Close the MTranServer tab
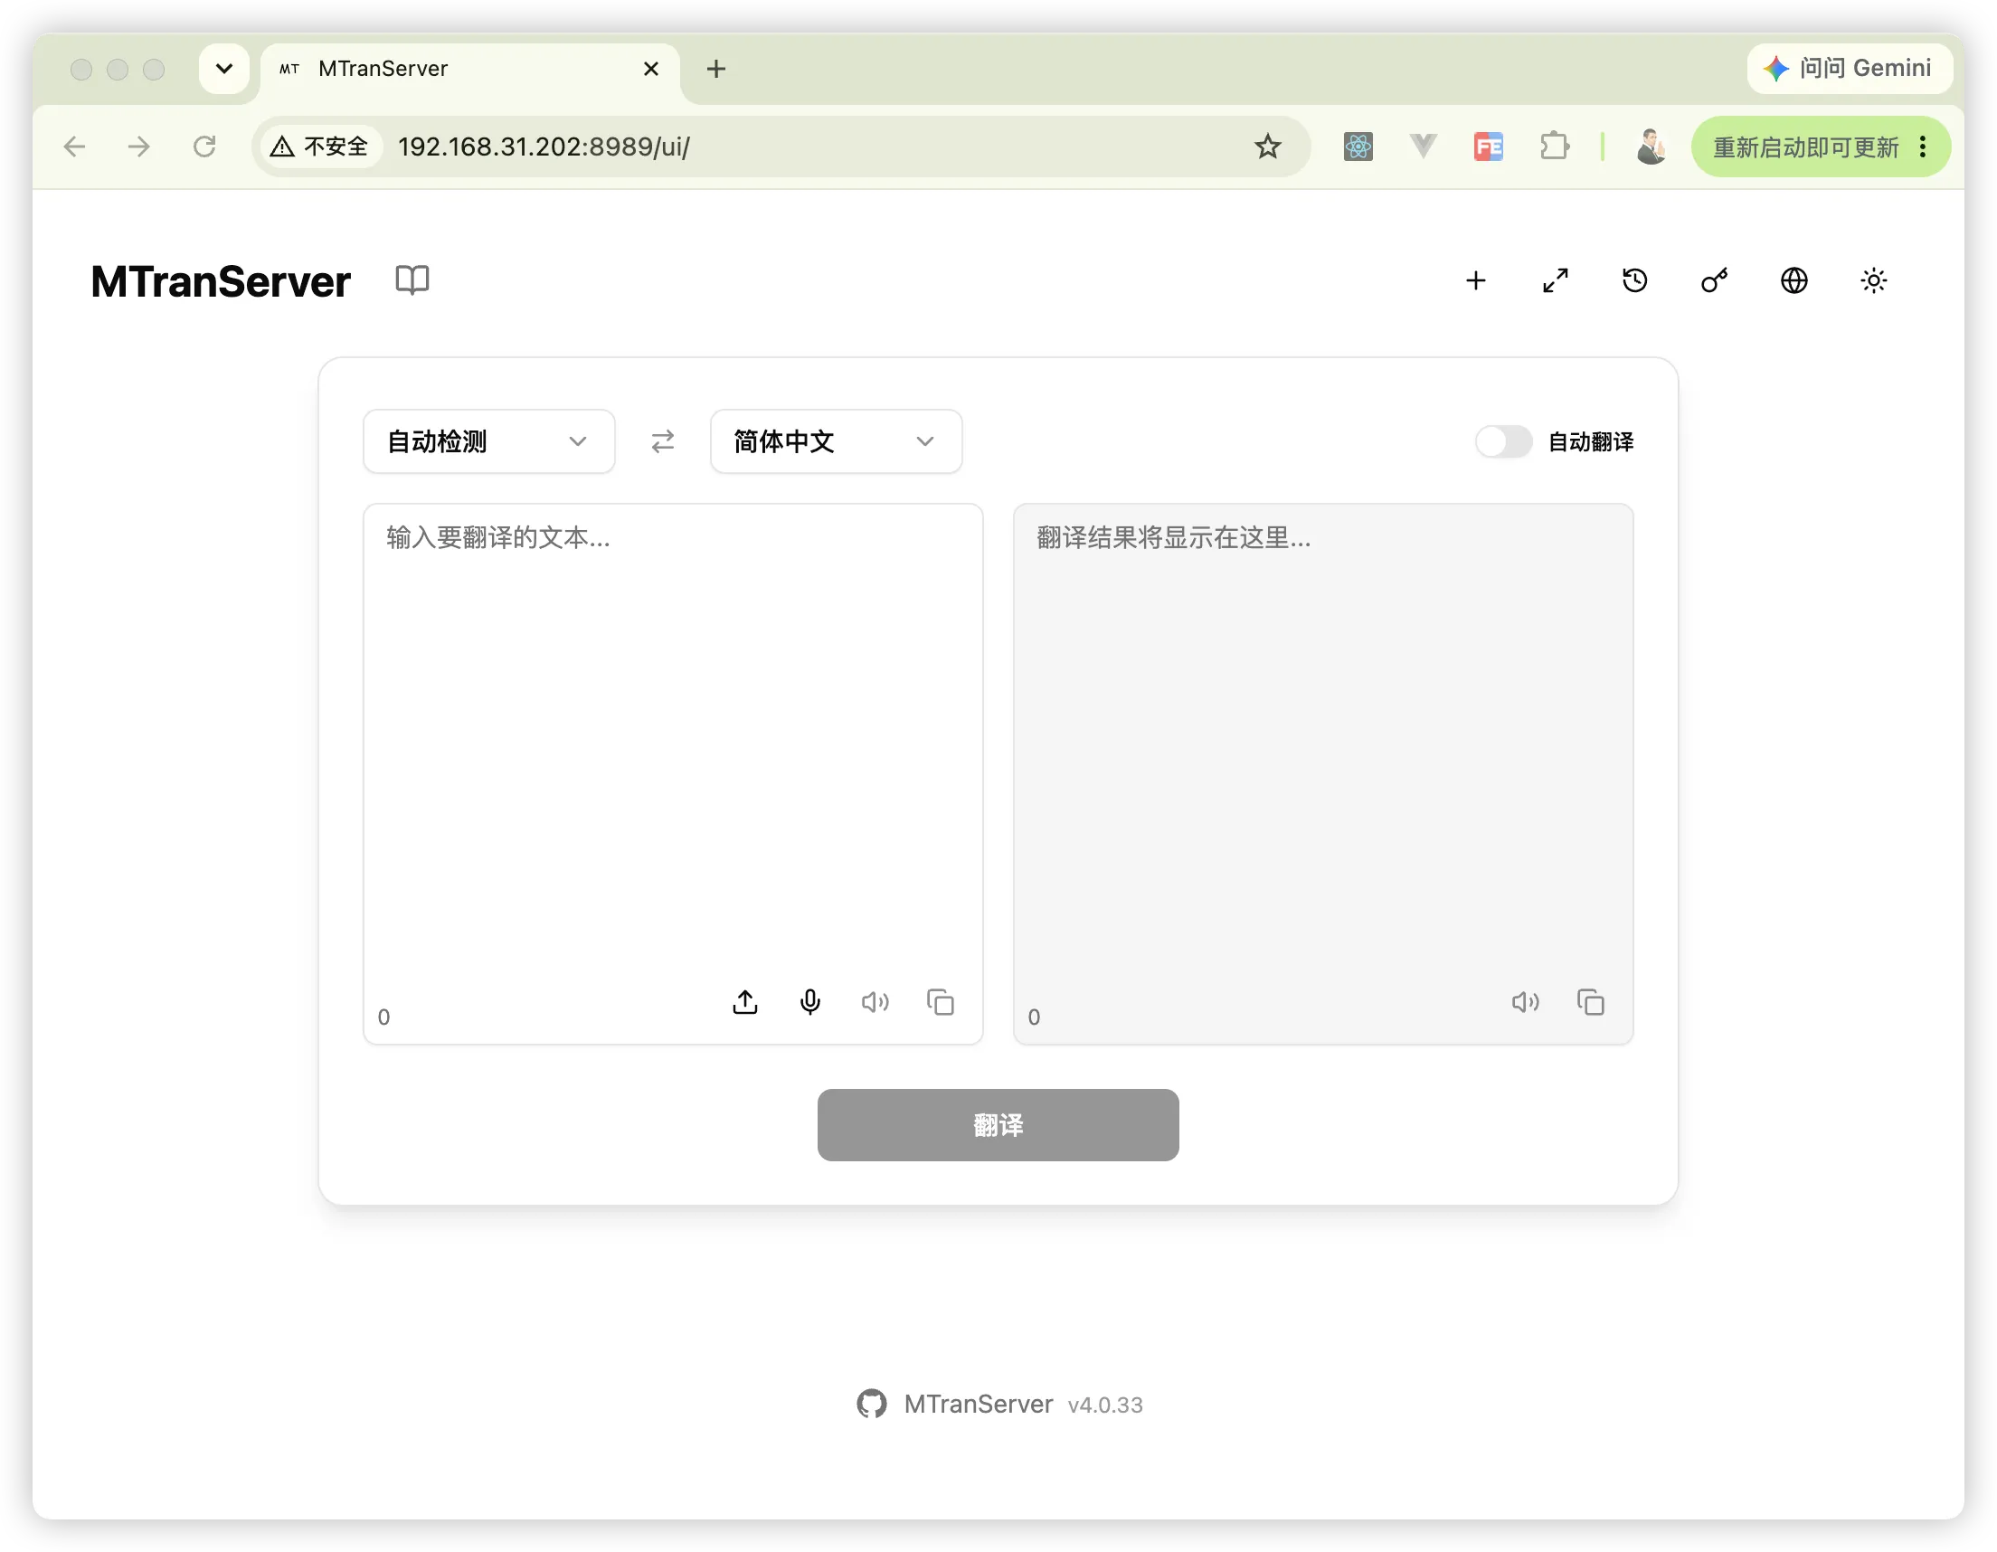Viewport: 1997px width, 1552px height. pyautogui.click(x=651, y=69)
